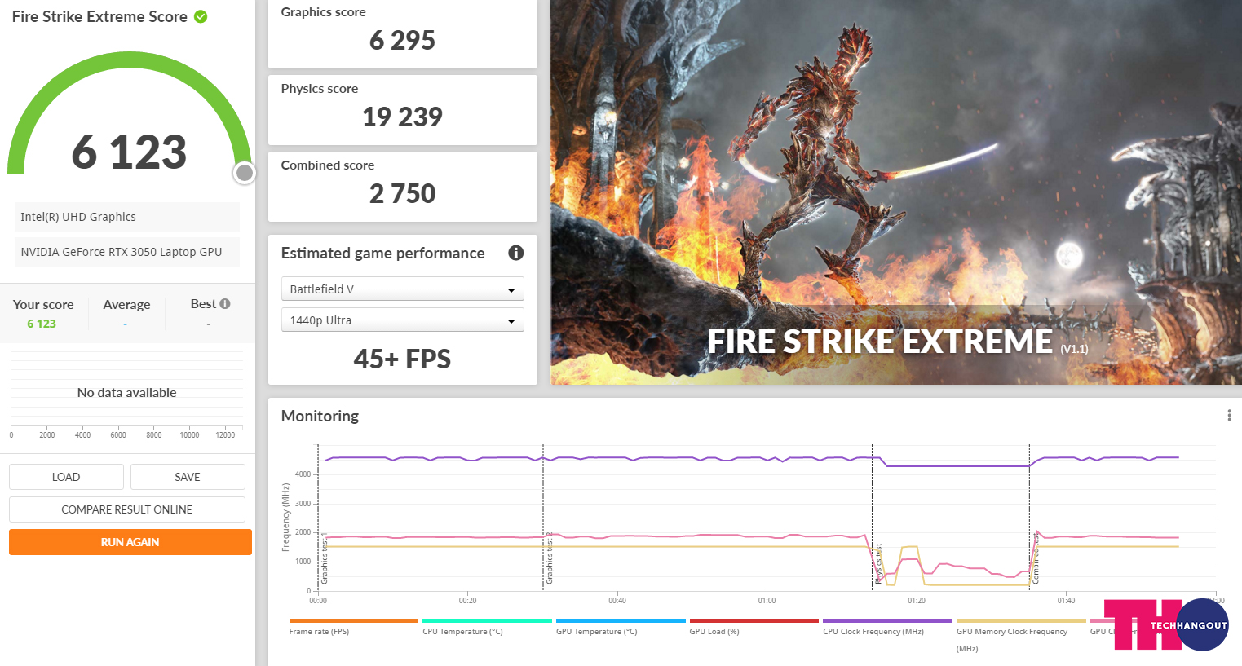Image resolution: width=1242 pixels, height=666 pixels.
Task: Click the Best score info icon
Action: click(225, 303)
